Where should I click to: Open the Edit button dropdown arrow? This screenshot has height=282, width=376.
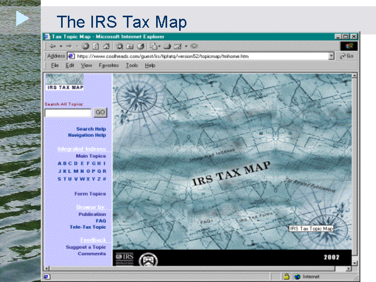click(186, 46)
